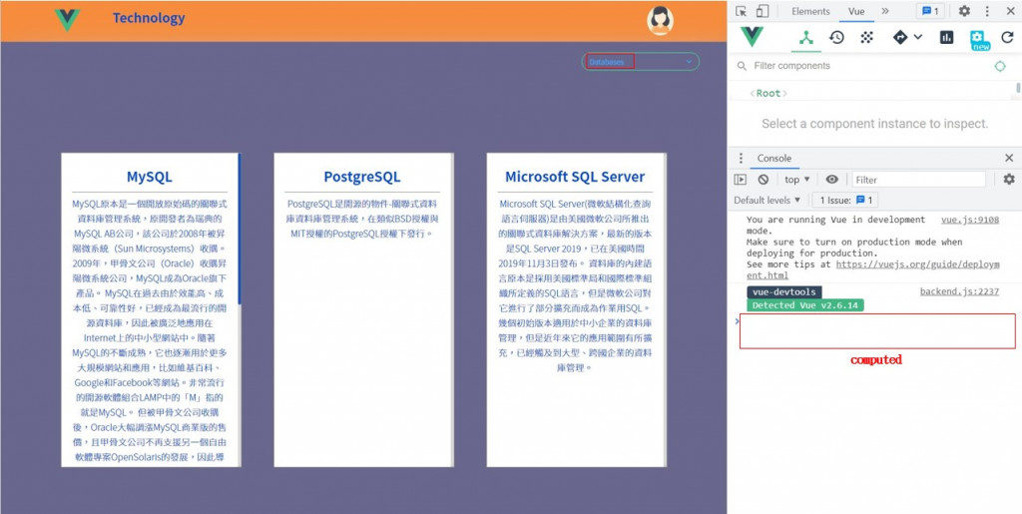Viewport: 1022px width, 514px height.
Task: Click the console prompt input line
Action: coord(877,331)
